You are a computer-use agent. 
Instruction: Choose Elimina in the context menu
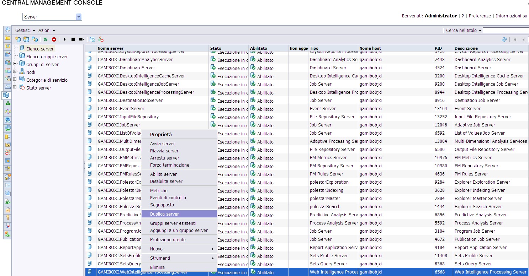pos(179,267)
